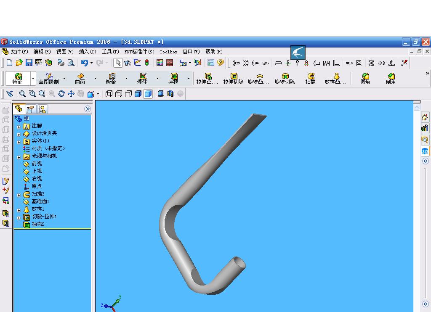Viewport: 431px width, 312px height.
Task: Save the part using the floppy disk icon
Action: click(29, 63)
